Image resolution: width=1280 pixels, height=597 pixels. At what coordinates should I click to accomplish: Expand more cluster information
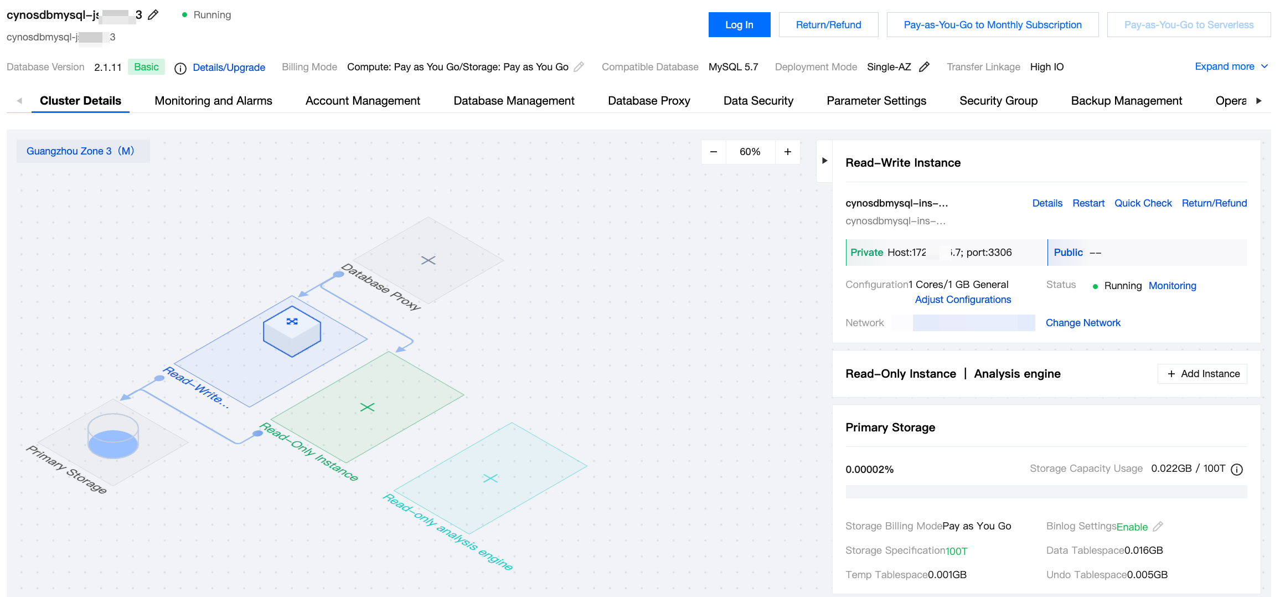coord(1231,66)
